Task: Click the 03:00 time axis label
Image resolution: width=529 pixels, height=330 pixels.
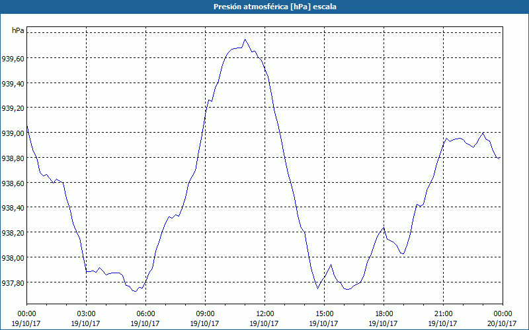Action: click(86, 314)
